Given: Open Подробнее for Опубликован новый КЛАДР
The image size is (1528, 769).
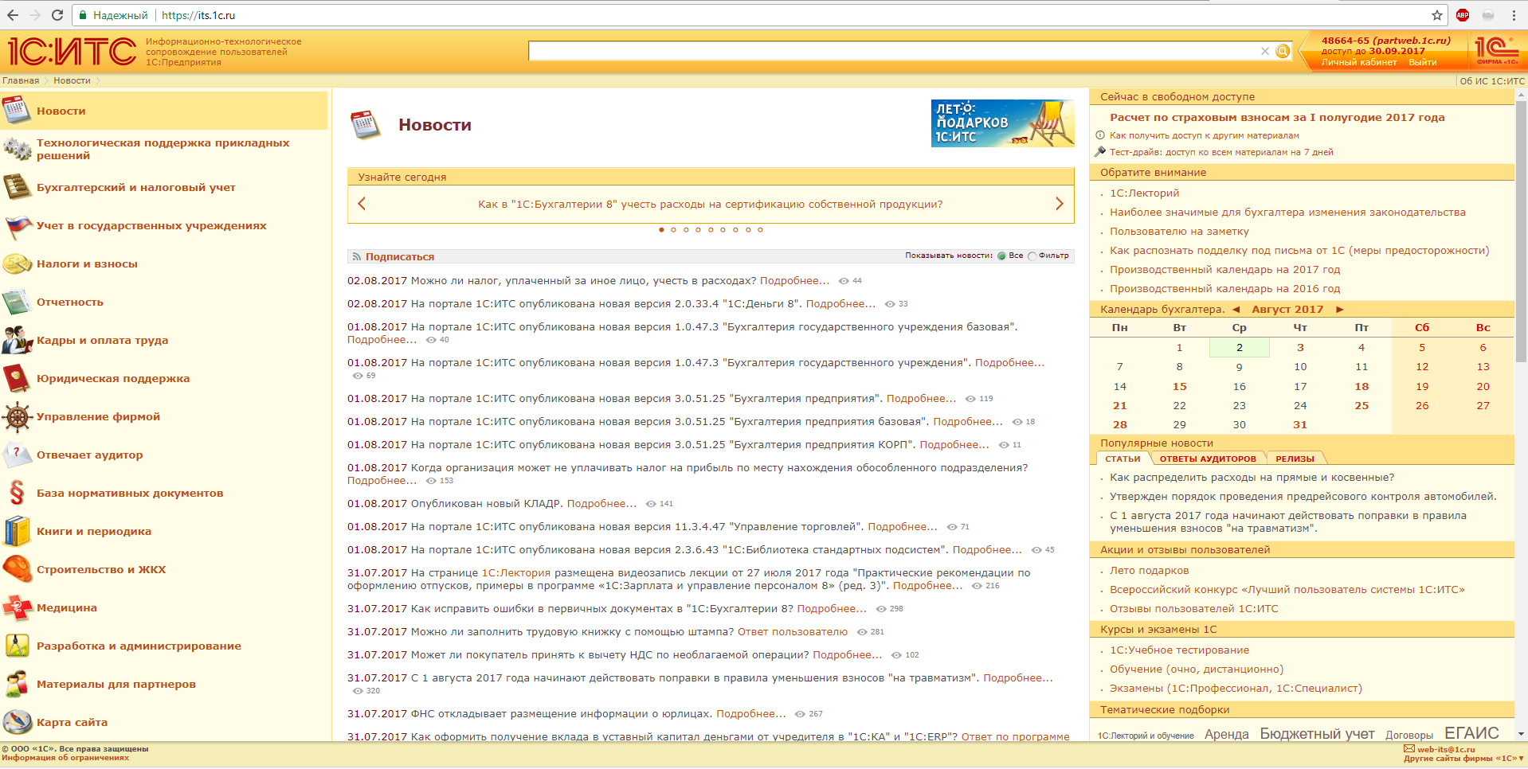Looking at the screenshot, I should point(601,504).
